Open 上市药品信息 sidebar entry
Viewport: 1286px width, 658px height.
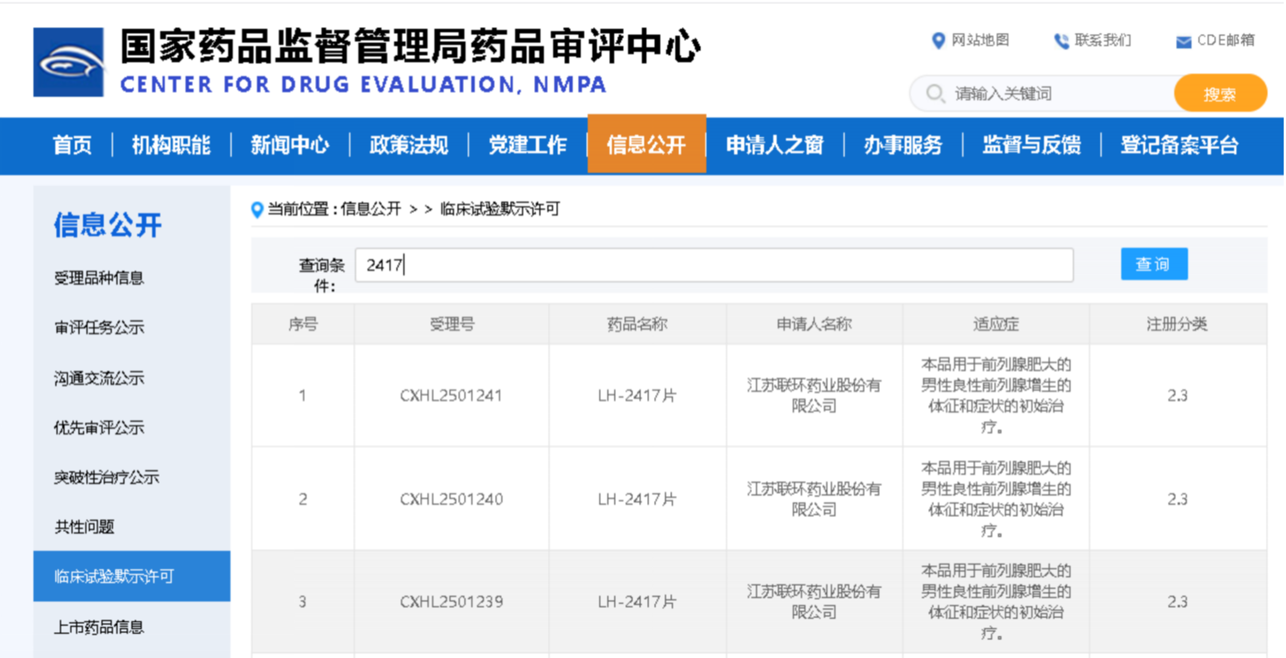(x=99, y=627)
